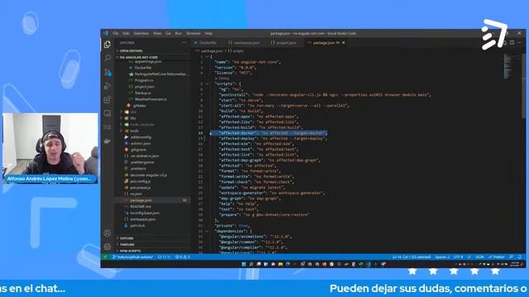Click the Windows Start button on taskbar
The image size is (529, 297).
tap(244, 264)
